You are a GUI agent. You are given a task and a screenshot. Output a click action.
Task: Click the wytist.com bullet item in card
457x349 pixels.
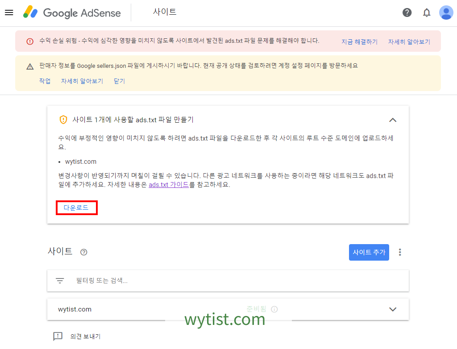(80, 162)
